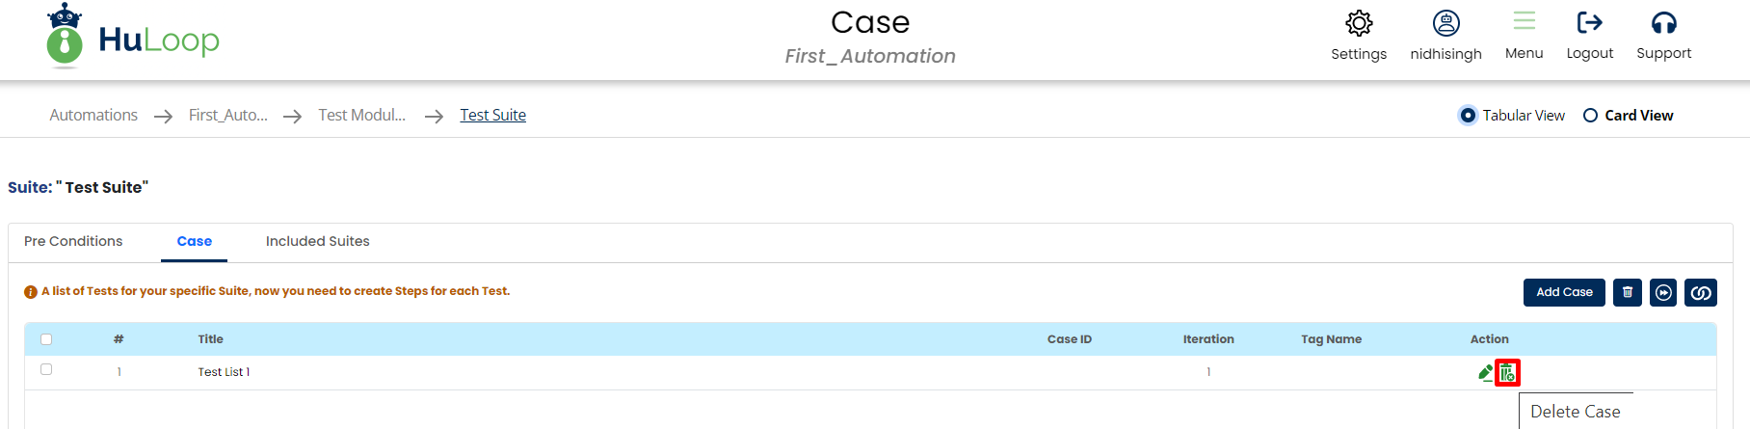Check the checkbox for Test List 1
The width and height of the screenshot is (1750, 429).
pos(46,369)
